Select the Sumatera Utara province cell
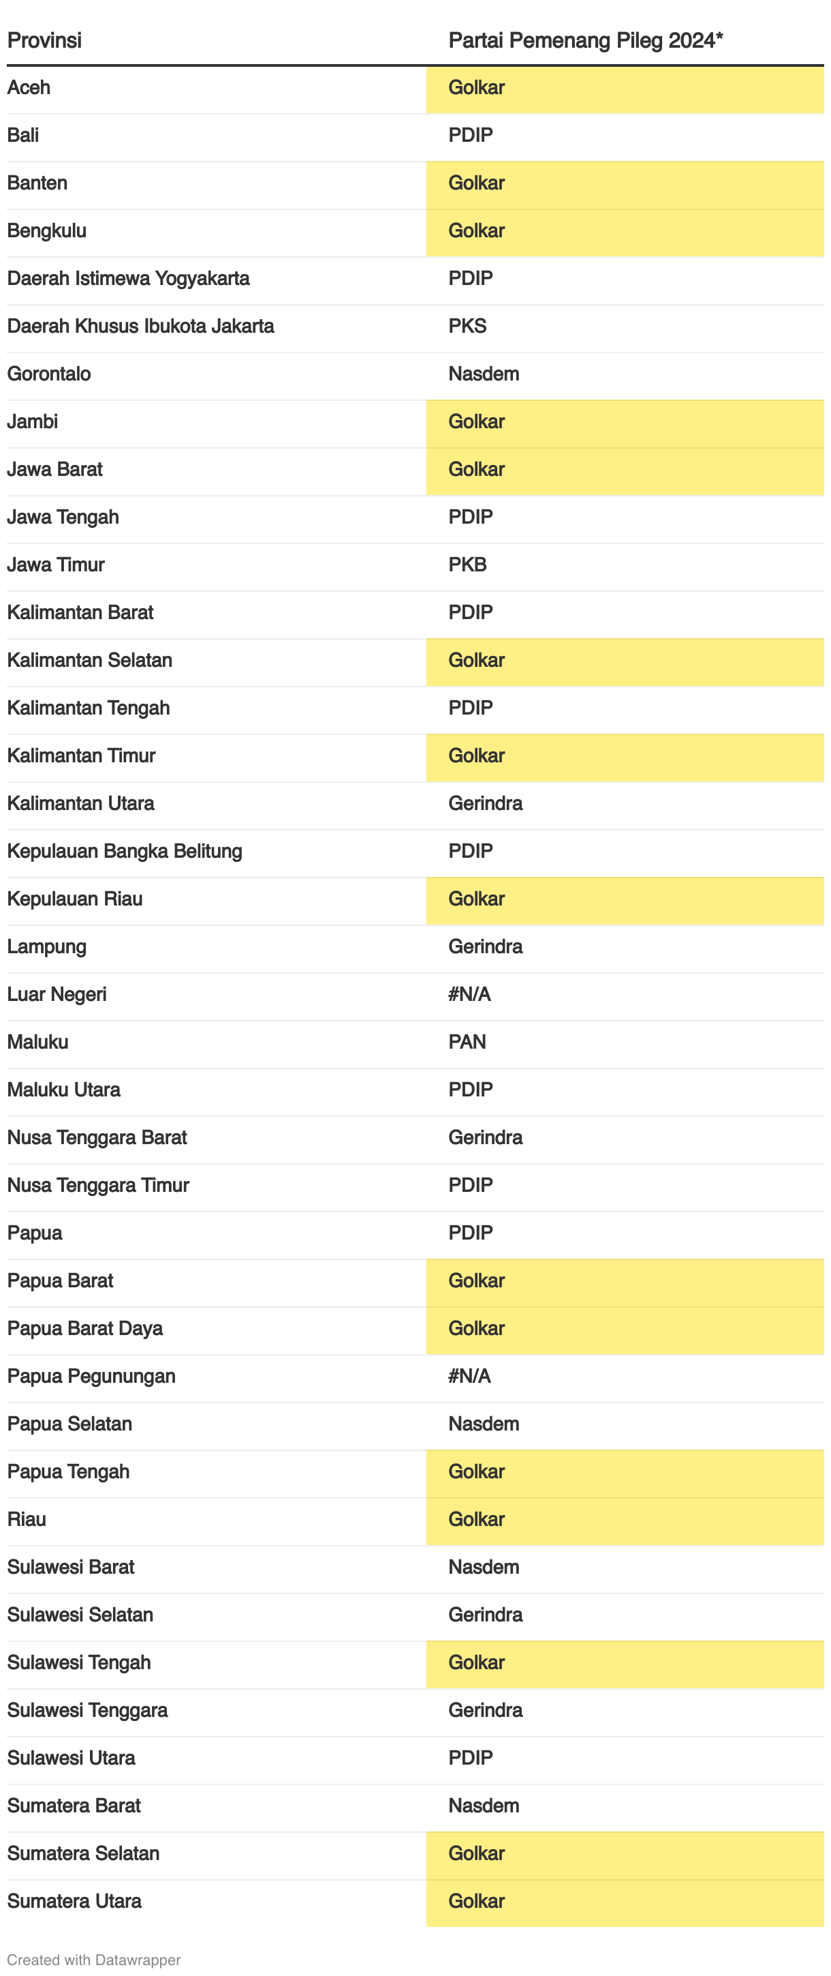This screenshot has width=831, height=1976. (74, 1902)
